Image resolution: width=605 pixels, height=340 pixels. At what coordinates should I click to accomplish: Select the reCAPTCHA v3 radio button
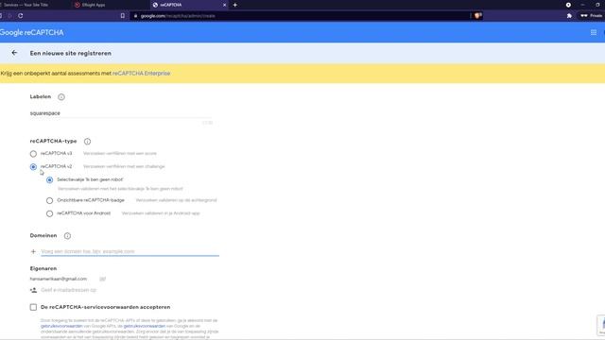point(33,154)
